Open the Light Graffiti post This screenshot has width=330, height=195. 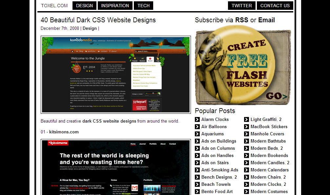click(x=263, y=120)
